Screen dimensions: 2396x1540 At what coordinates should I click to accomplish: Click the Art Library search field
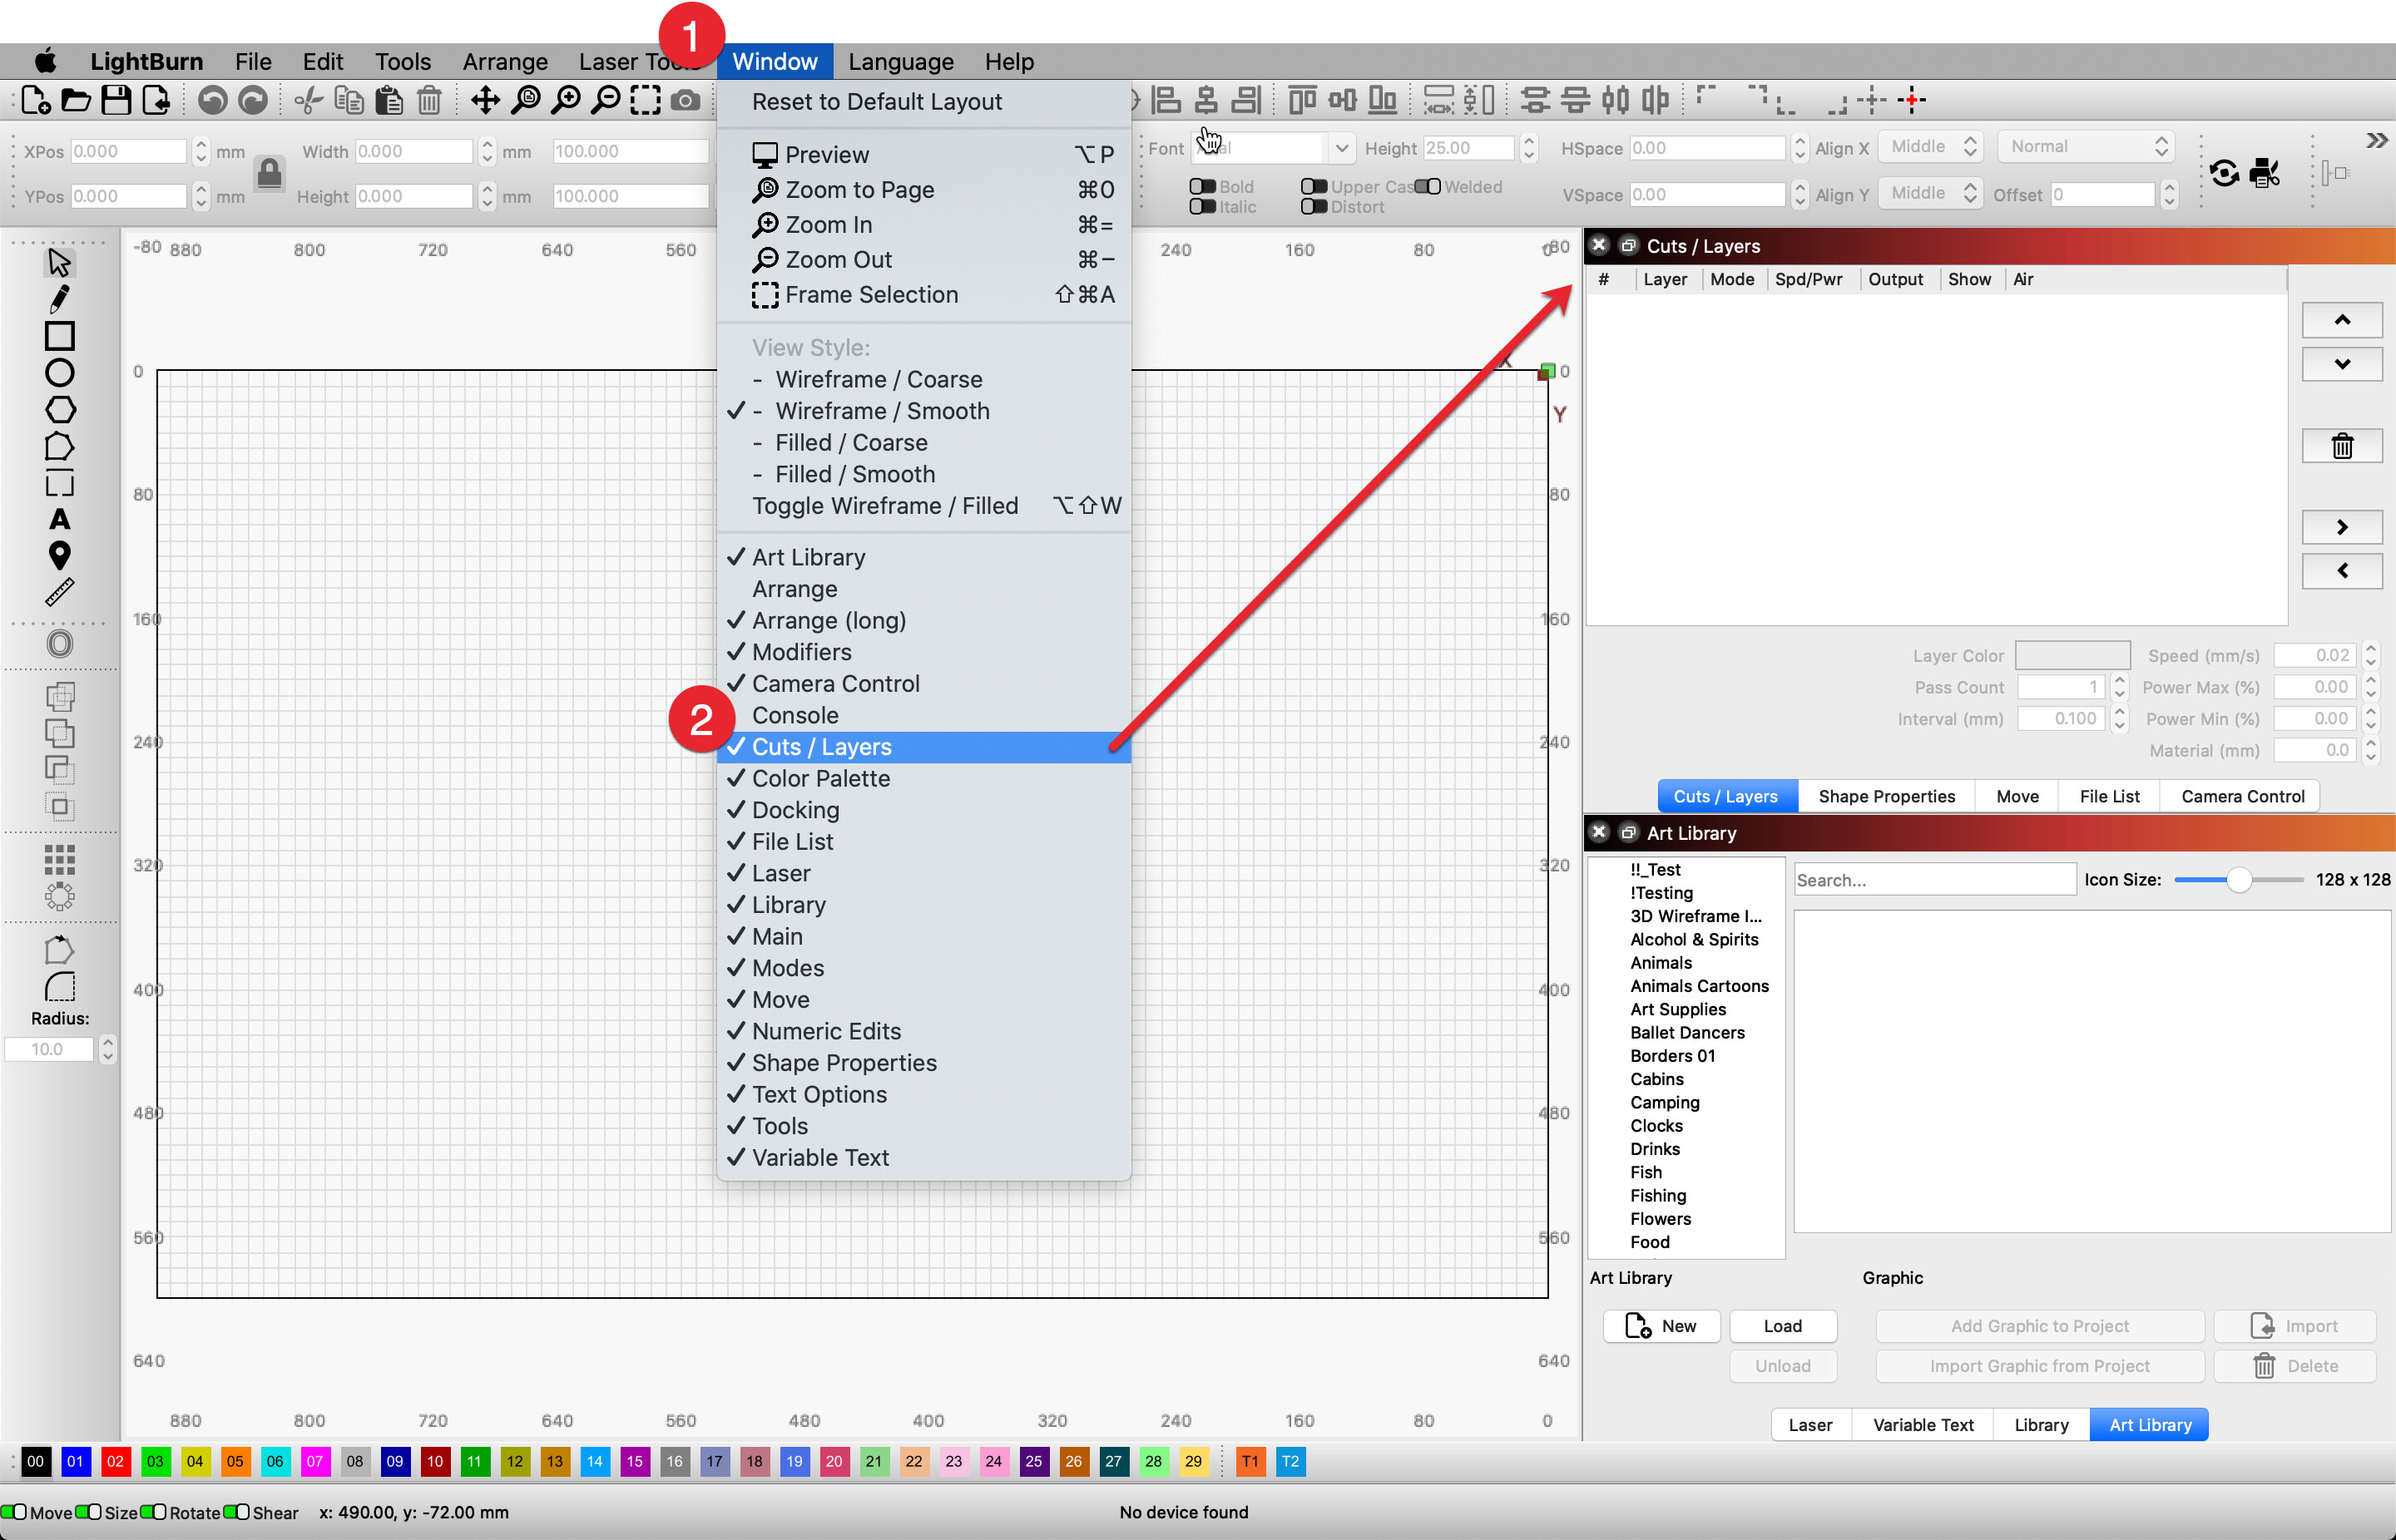point(1933,880)
